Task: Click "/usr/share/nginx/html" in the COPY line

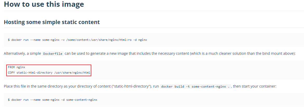Action: point(72,73)
